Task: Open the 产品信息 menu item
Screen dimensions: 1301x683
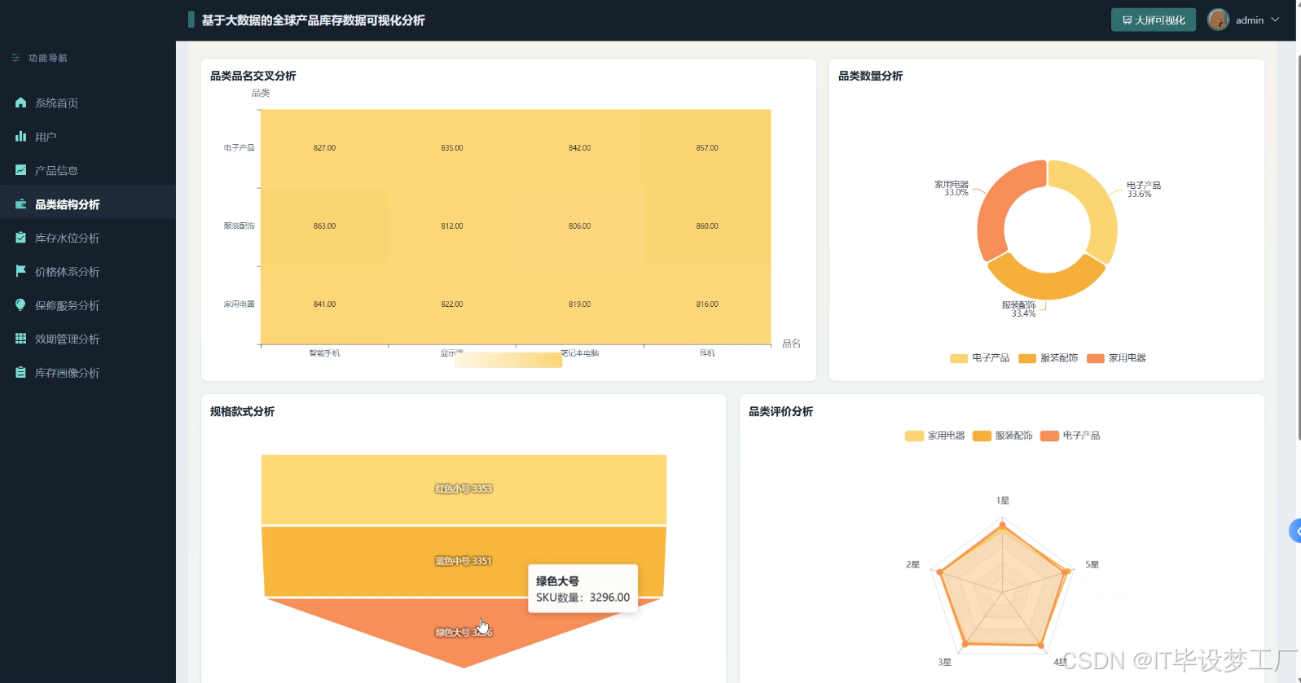Action: pyautogui.click(x=87, y=170)
